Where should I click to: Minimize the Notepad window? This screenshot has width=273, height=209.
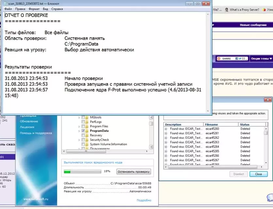tap(190, 4)
